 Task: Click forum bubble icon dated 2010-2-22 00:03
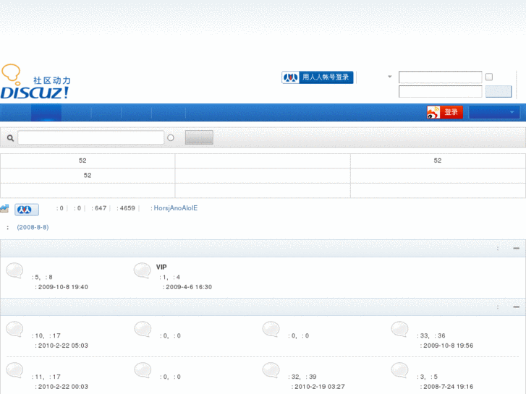[x=14, y=371]
